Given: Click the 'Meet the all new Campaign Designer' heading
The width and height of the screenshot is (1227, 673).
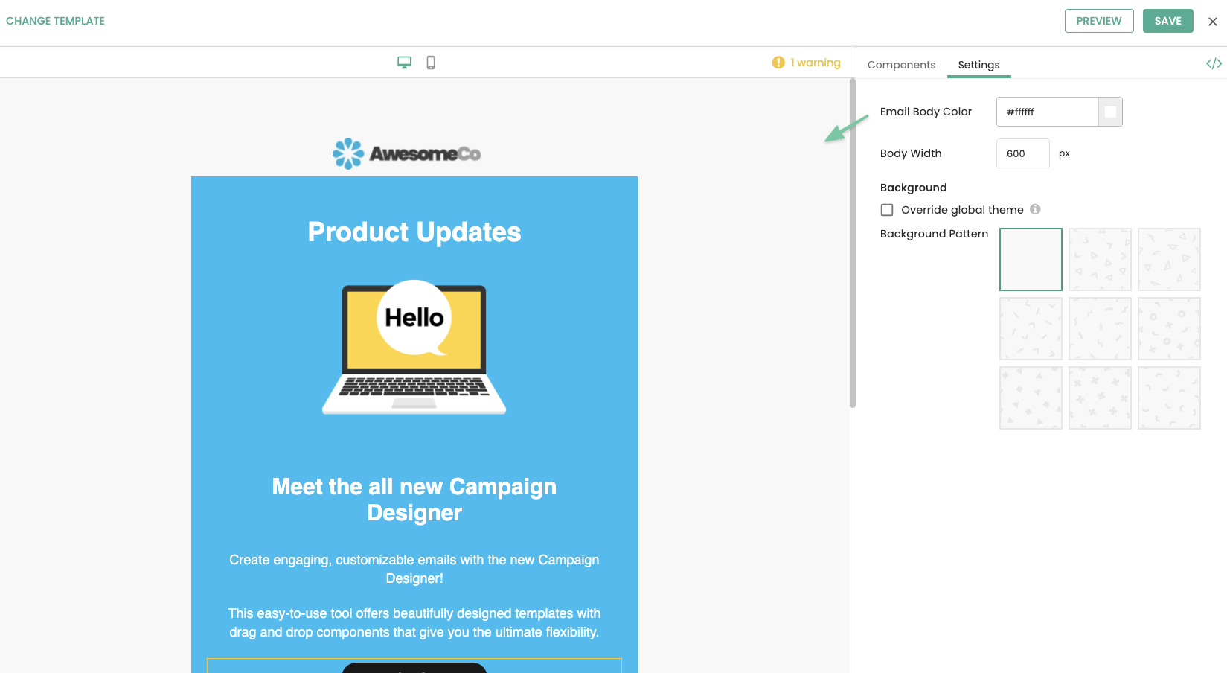Looking at the screenshot, I should pos(414,500).
